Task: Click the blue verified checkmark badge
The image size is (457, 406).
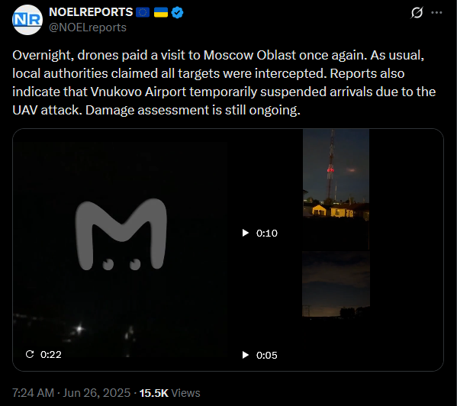Action: tap(177, 12)
